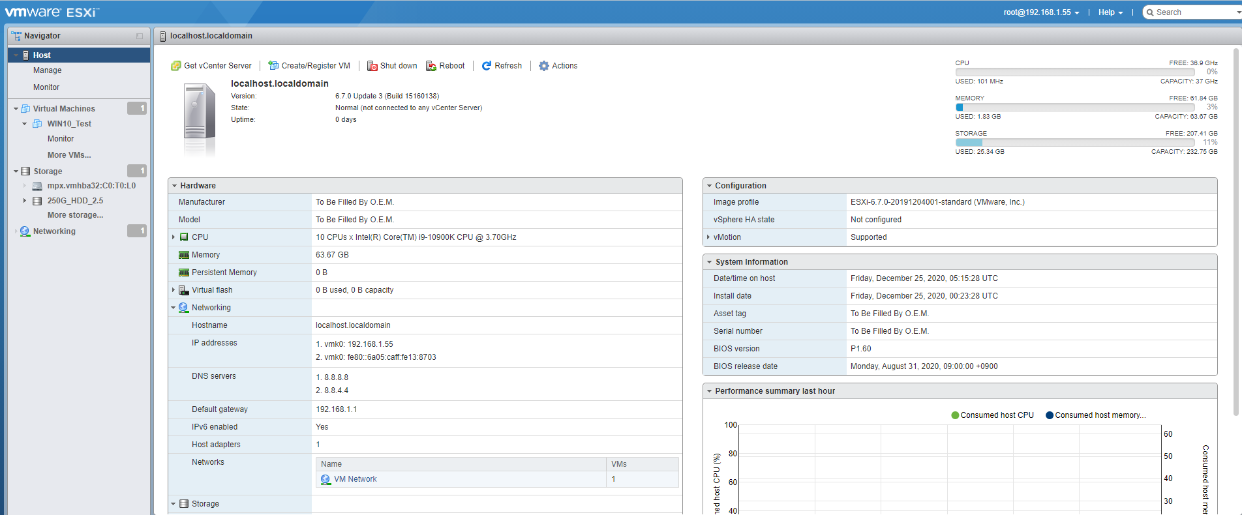Expand the Virtual flash row
This screenshot has width=1242, height=515.
[x=174, y=290]
